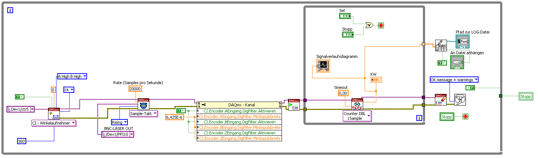This screenshot has height=158, width=538.
Task: Select the DAQmx Create Channel VI icon
Action: [54, 114]
